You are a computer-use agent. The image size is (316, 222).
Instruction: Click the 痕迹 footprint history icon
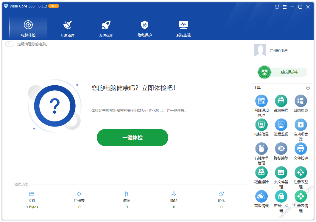(x=126, y=194)
